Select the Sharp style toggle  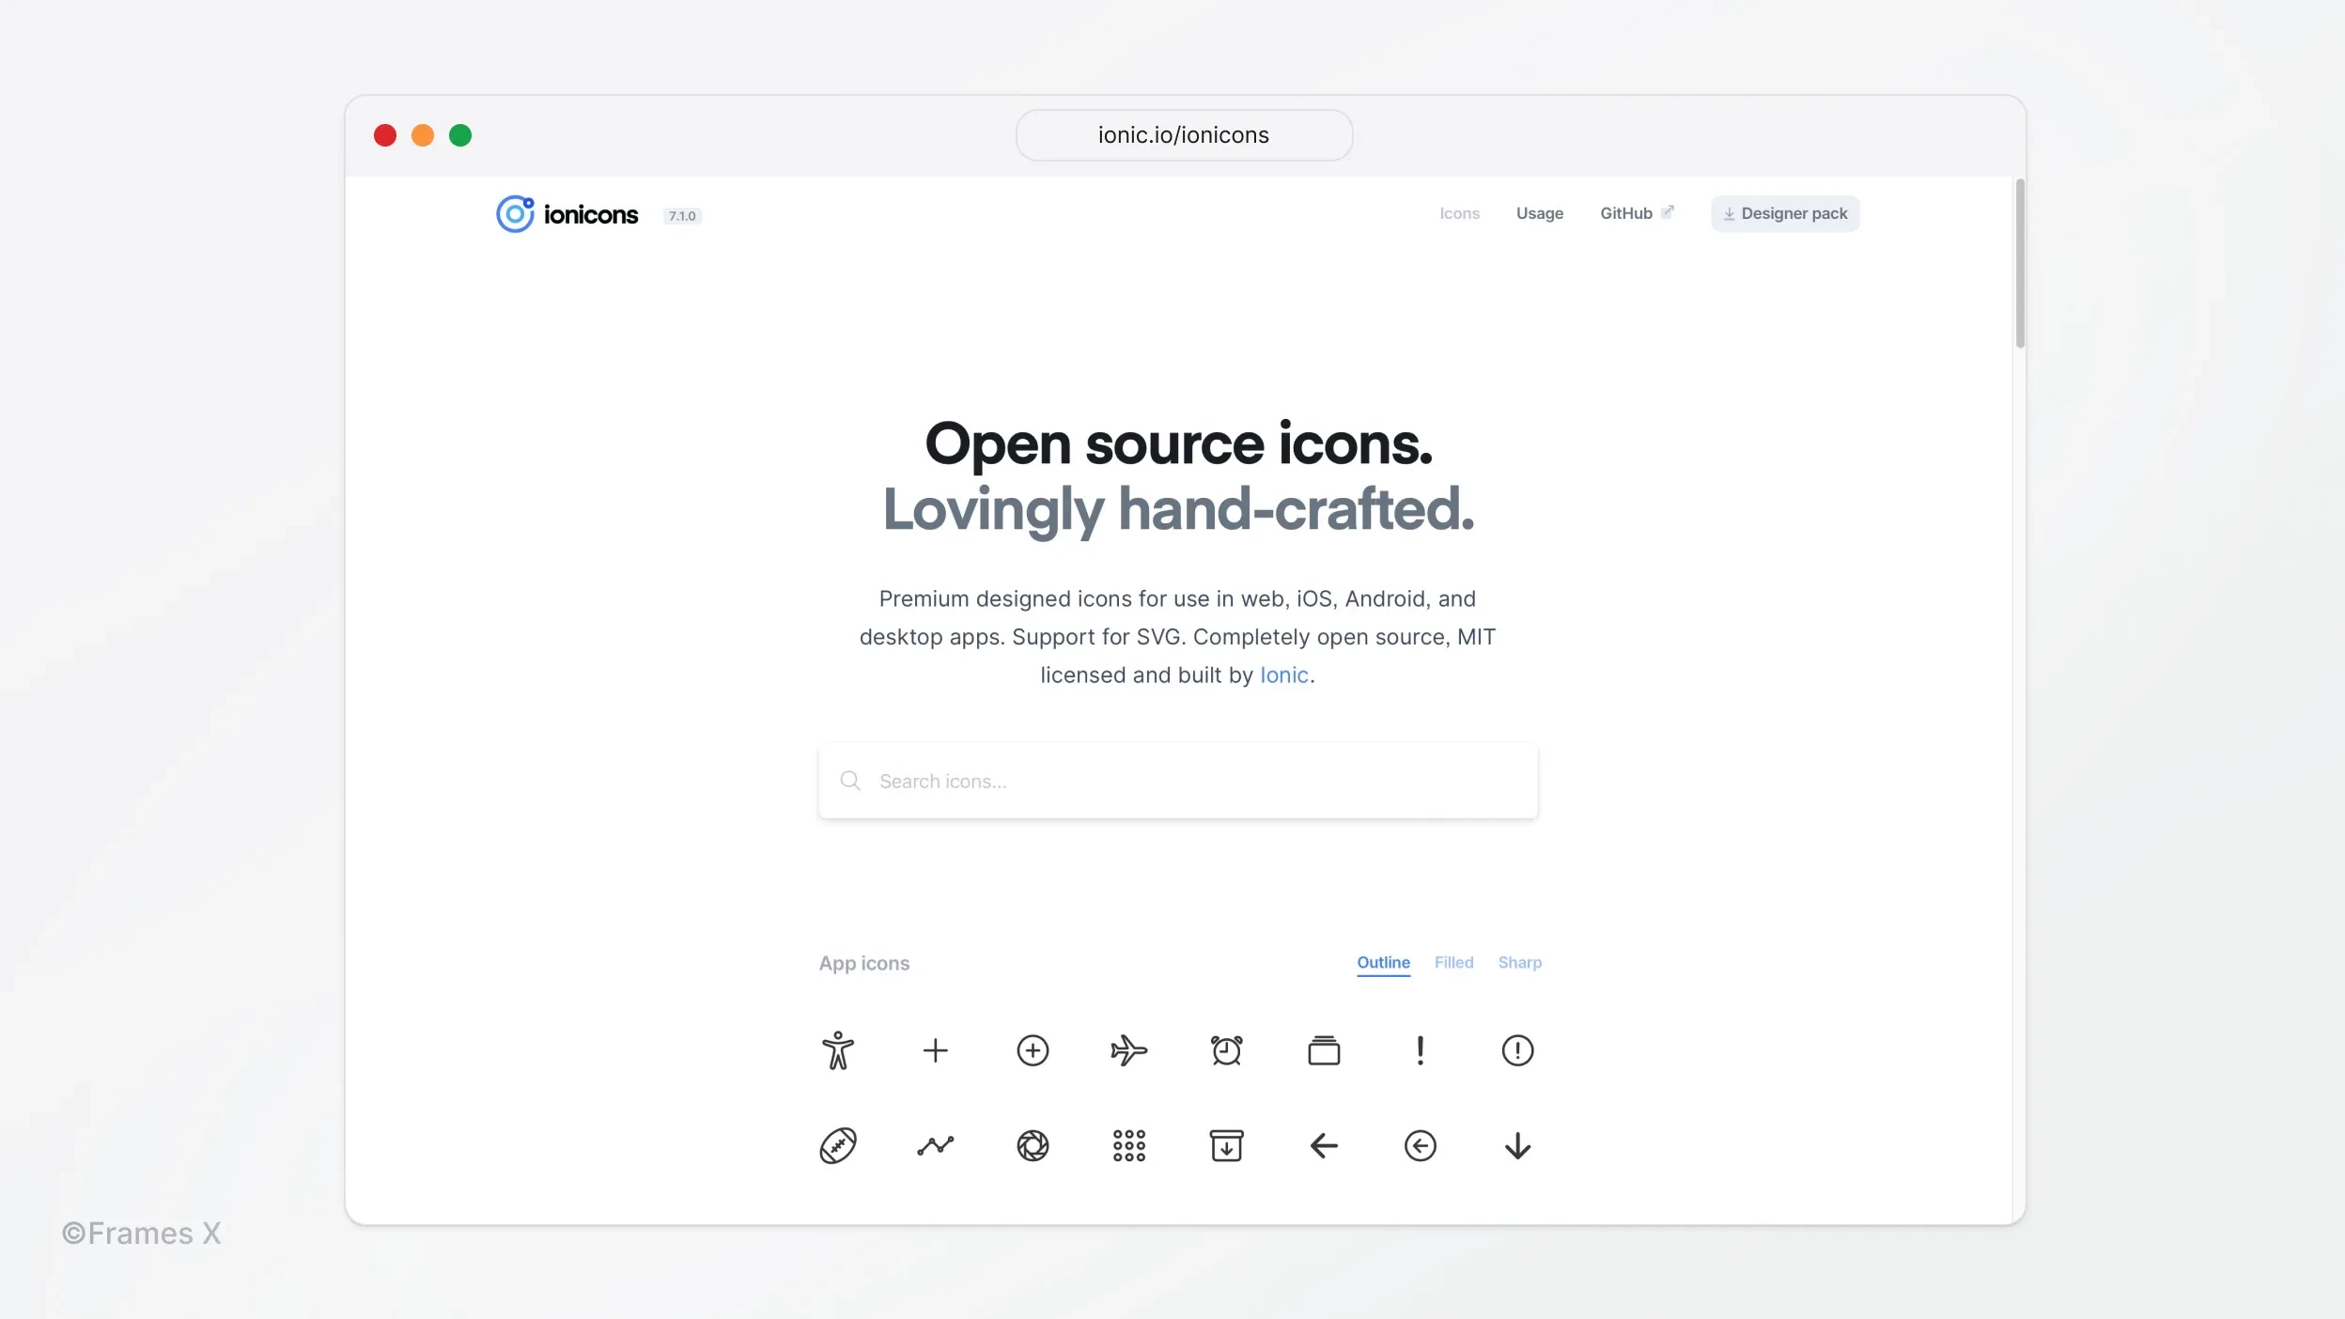pyautogui.click(x=1519, y=961)
